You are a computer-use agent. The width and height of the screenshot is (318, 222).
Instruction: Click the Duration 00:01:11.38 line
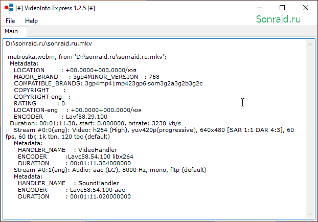tap(96, 123)
